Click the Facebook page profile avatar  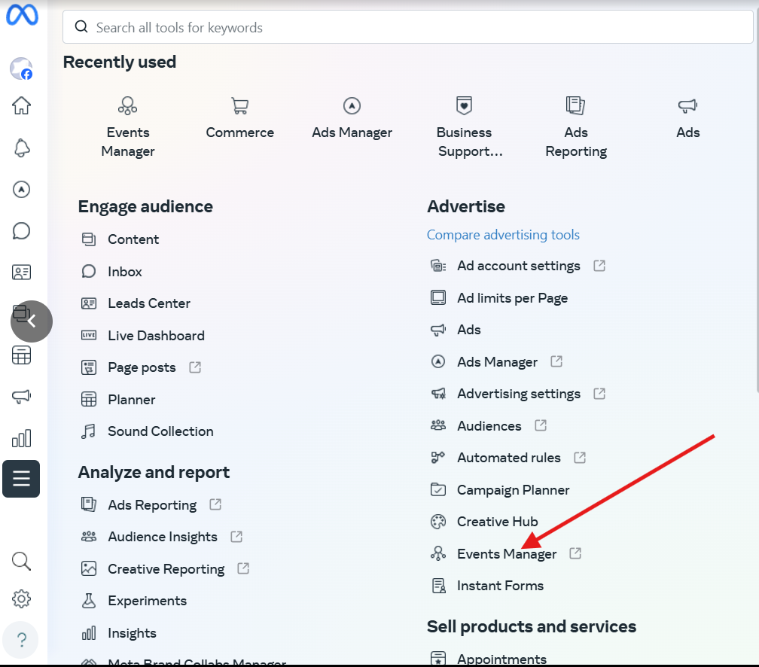pos(21,69)
